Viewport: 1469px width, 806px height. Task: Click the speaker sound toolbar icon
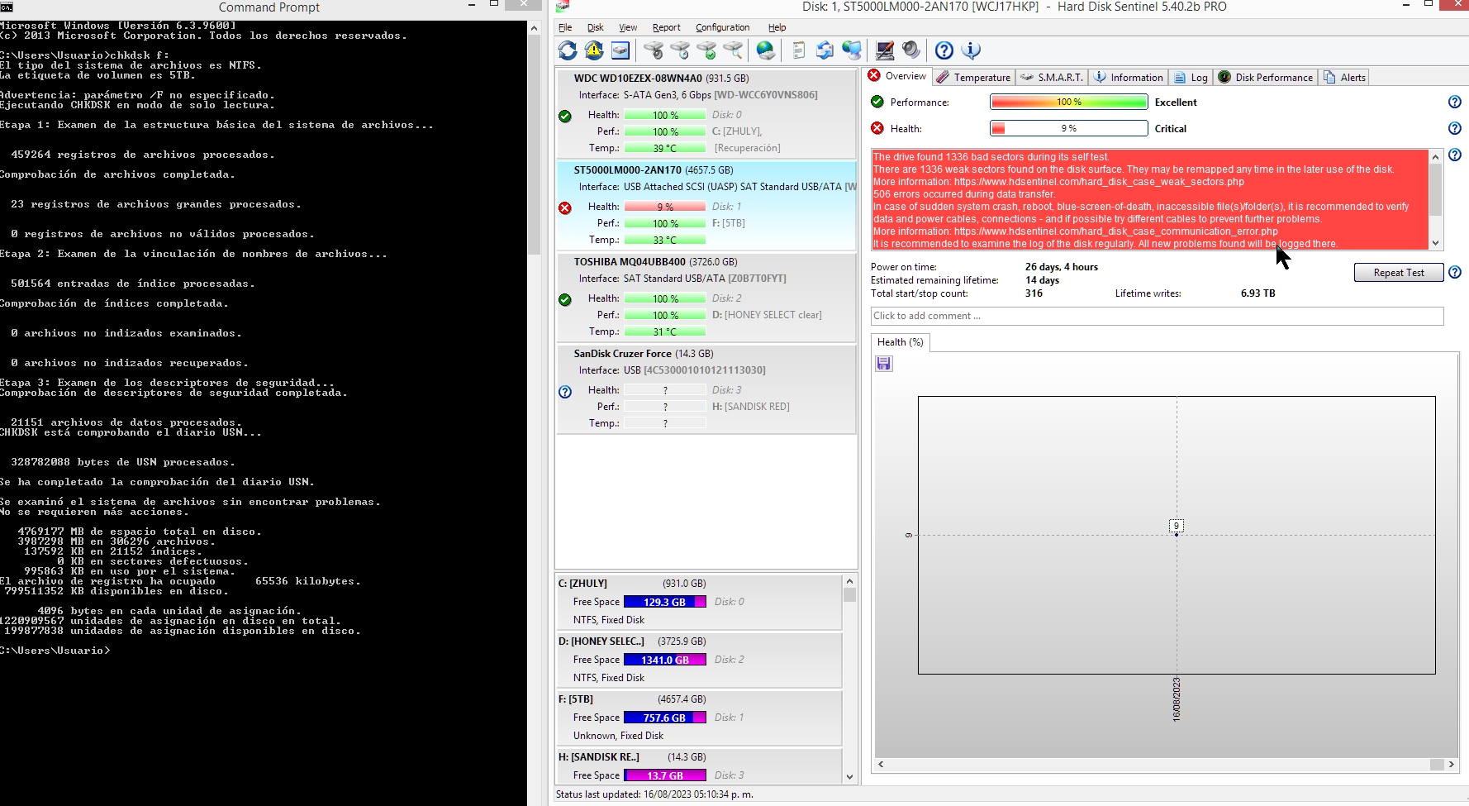coord(911,50)
